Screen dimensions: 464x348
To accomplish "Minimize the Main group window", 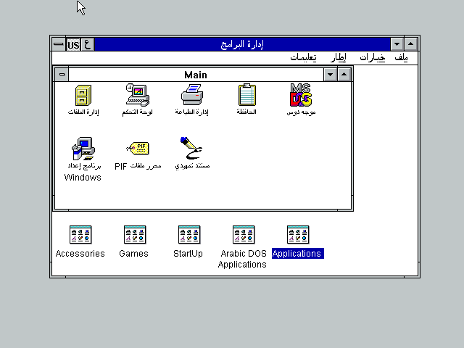I will point(331,75).
